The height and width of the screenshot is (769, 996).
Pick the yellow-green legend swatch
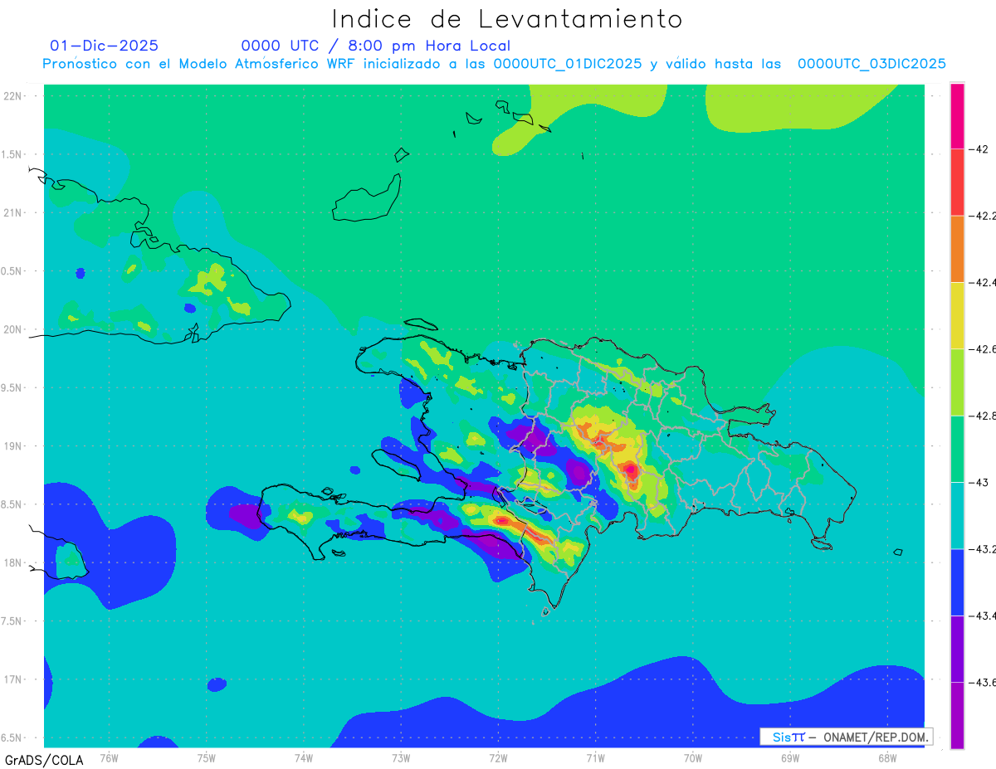coord(957,382)
